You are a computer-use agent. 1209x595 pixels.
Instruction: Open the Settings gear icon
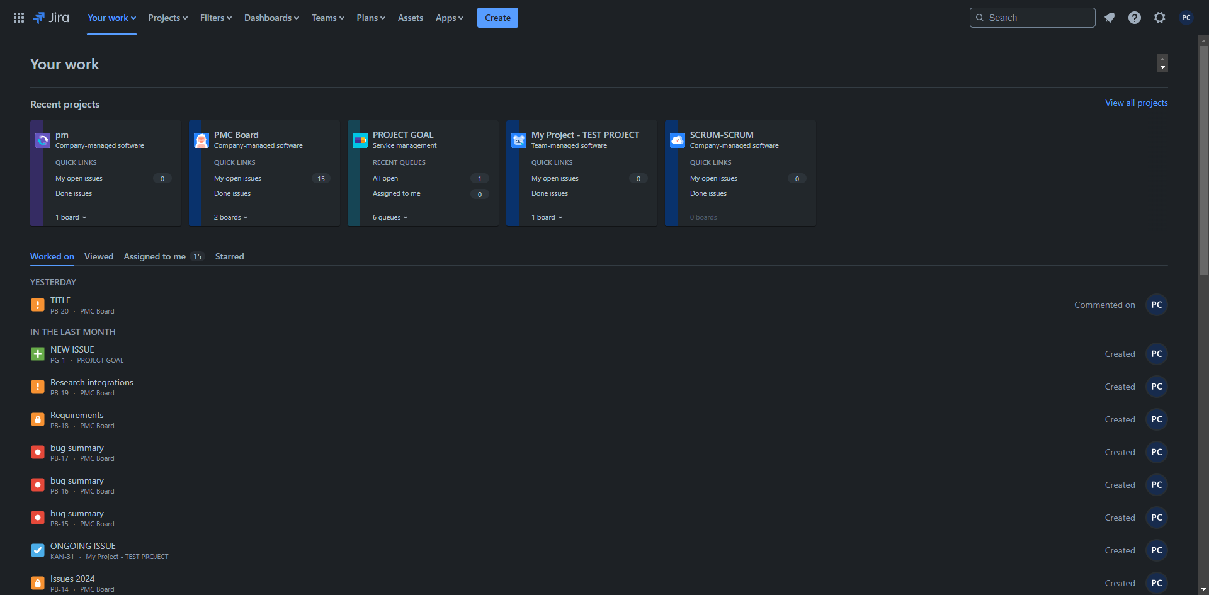tap(1160, 18)
